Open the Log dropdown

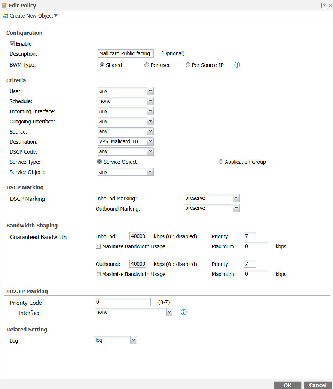[x=115, y=340]
